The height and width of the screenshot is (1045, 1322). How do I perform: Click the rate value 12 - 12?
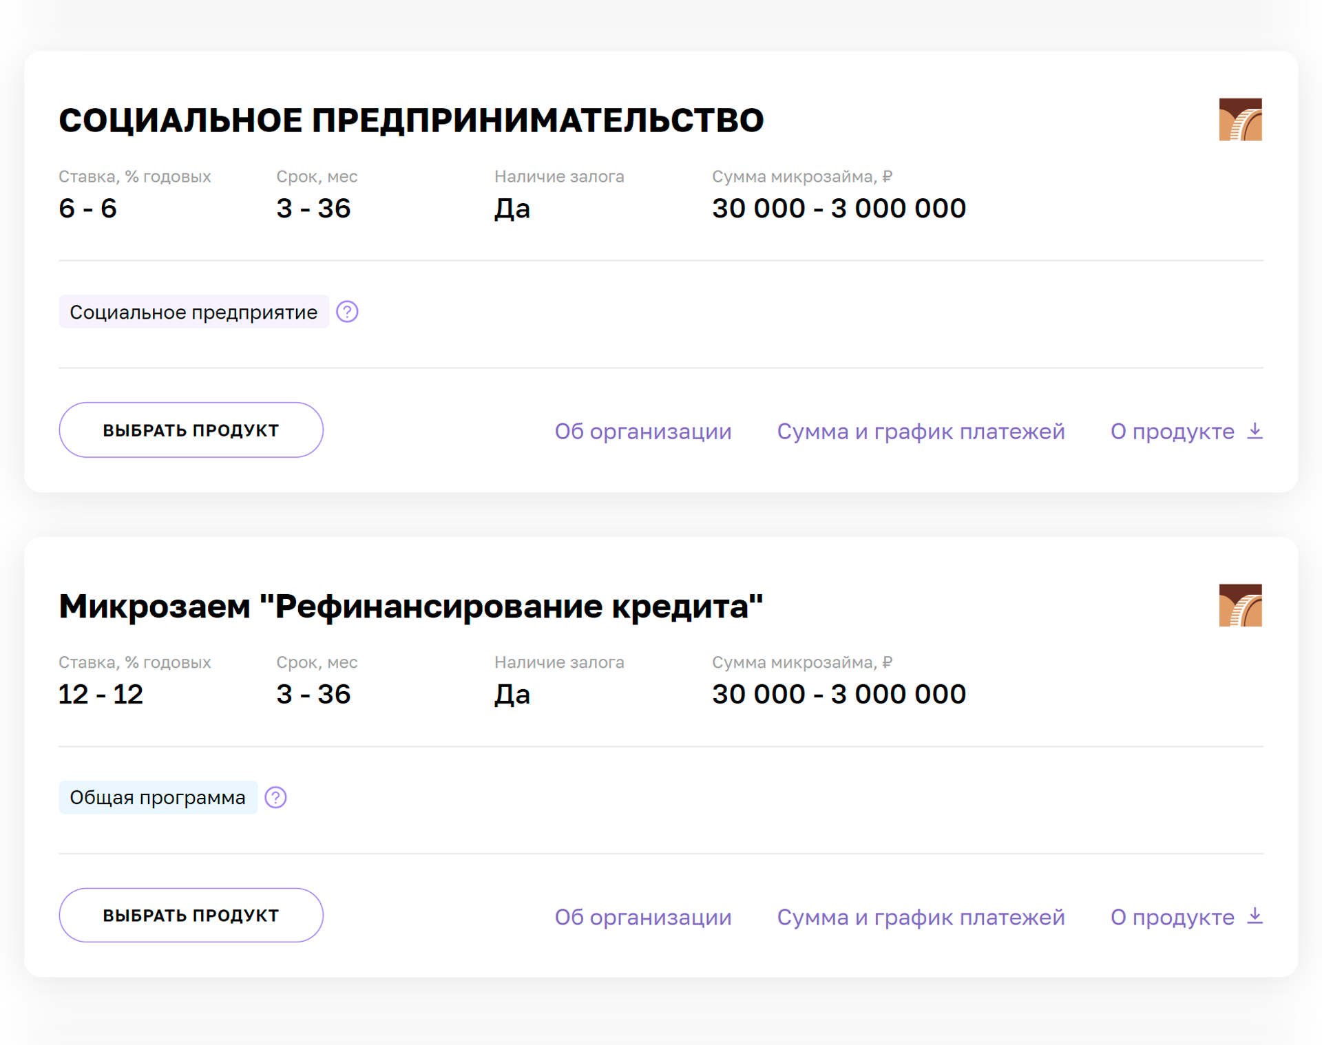(x=101, y=694)
